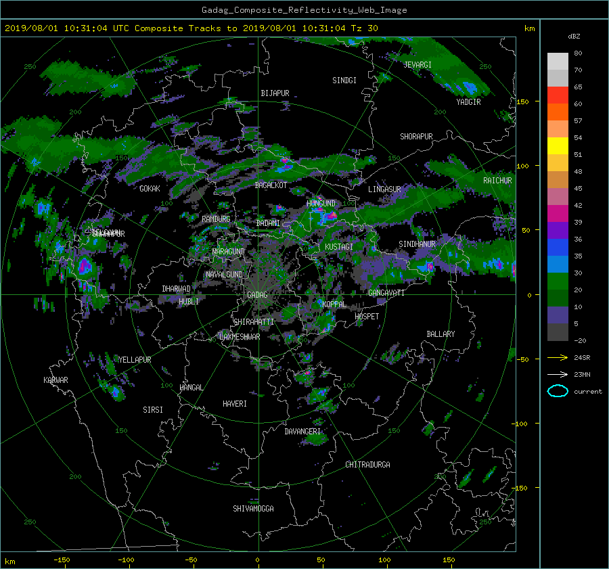Image resolution: width=609 pixels, height=569 pixels.
Task: Click the HOSPET city label
Action: [x=367, y=316]
